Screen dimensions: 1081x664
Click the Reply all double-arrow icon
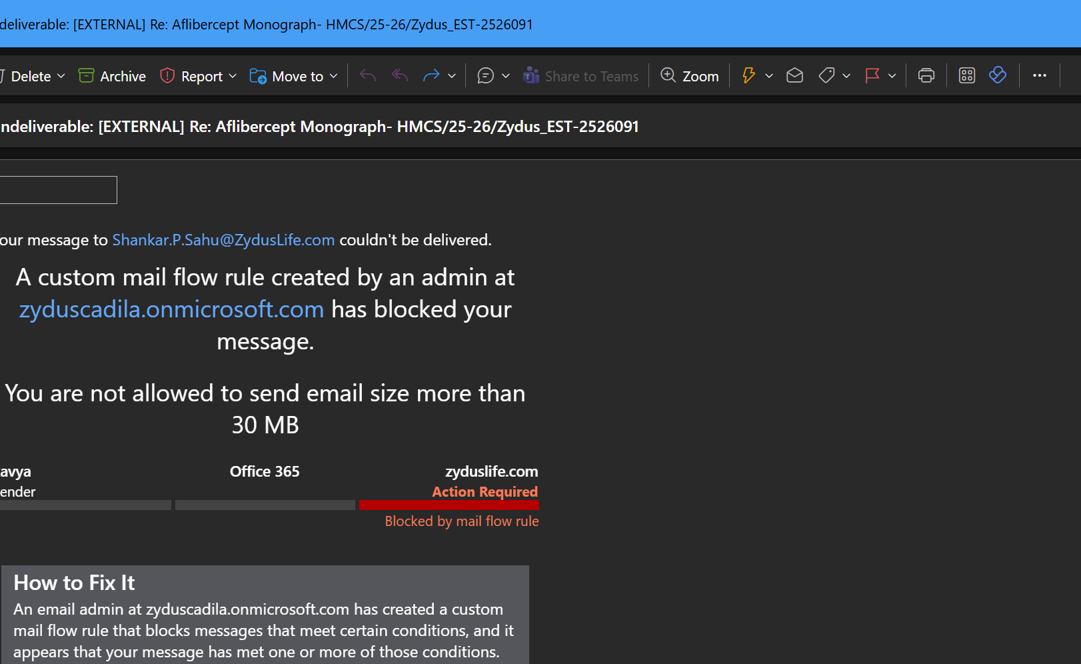point(400,76)
